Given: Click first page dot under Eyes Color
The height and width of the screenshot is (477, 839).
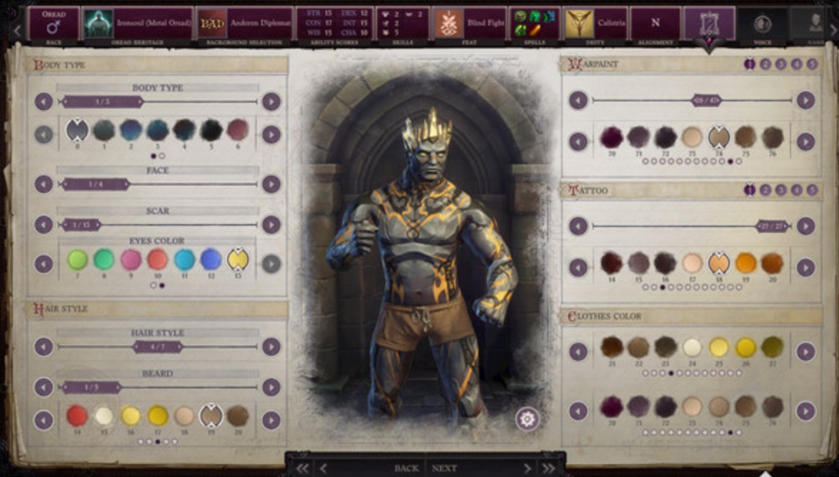Looking at the screenshot, I should click(154, 286).
